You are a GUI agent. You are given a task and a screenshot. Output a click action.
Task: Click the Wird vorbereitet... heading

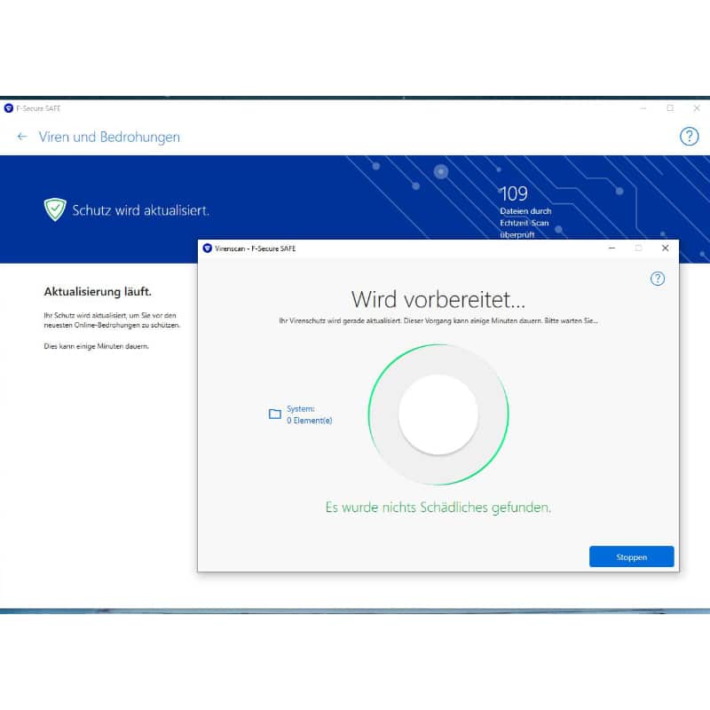point(438,300)
